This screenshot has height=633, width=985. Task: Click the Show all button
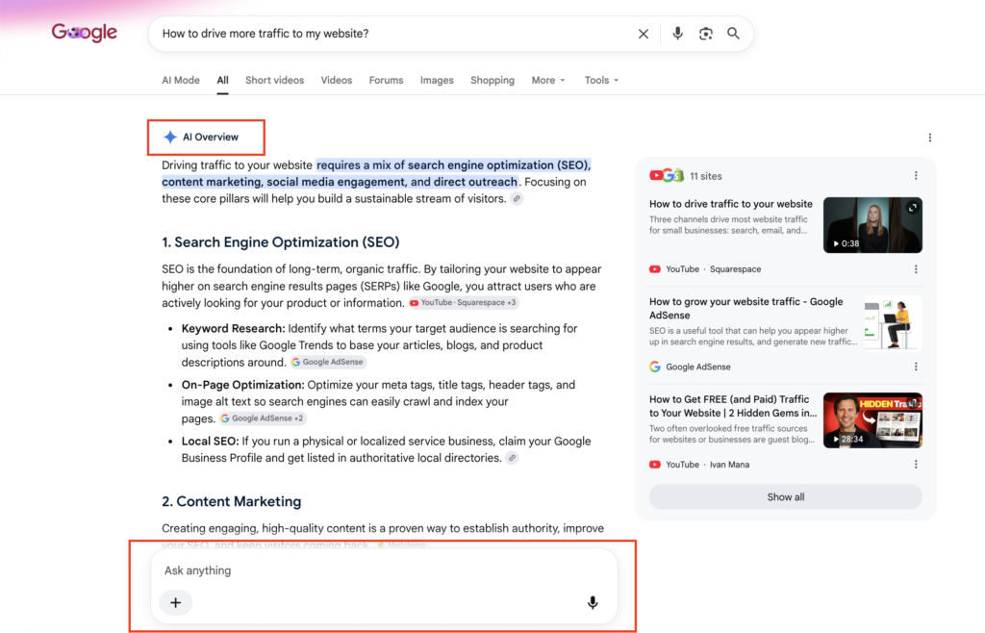pos(785,496)
